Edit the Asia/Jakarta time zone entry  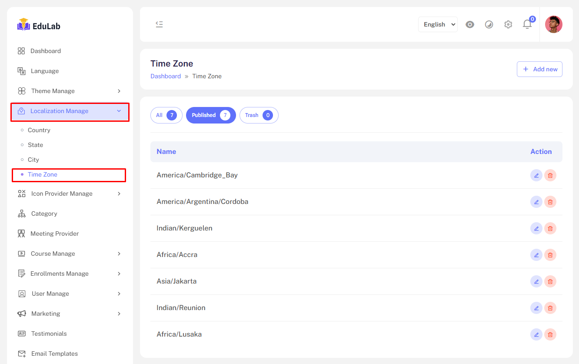point(536,281)
